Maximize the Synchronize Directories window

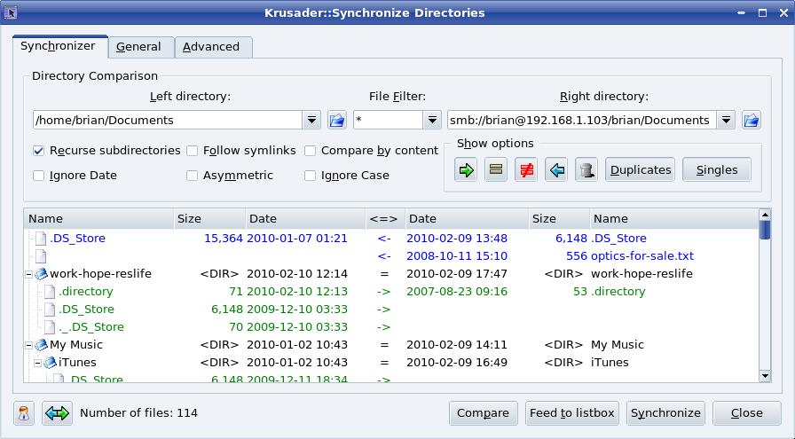pos(762,12)
